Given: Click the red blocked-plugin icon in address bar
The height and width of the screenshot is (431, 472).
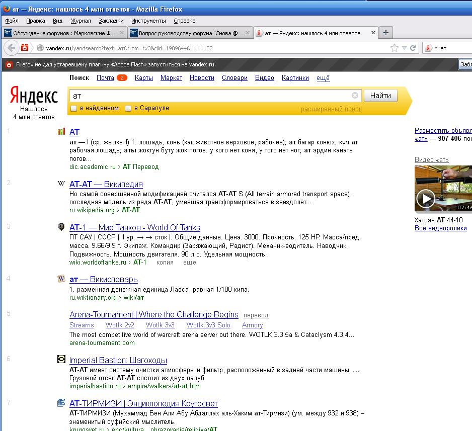Looking at the screenshot, I should pos(25,48).
